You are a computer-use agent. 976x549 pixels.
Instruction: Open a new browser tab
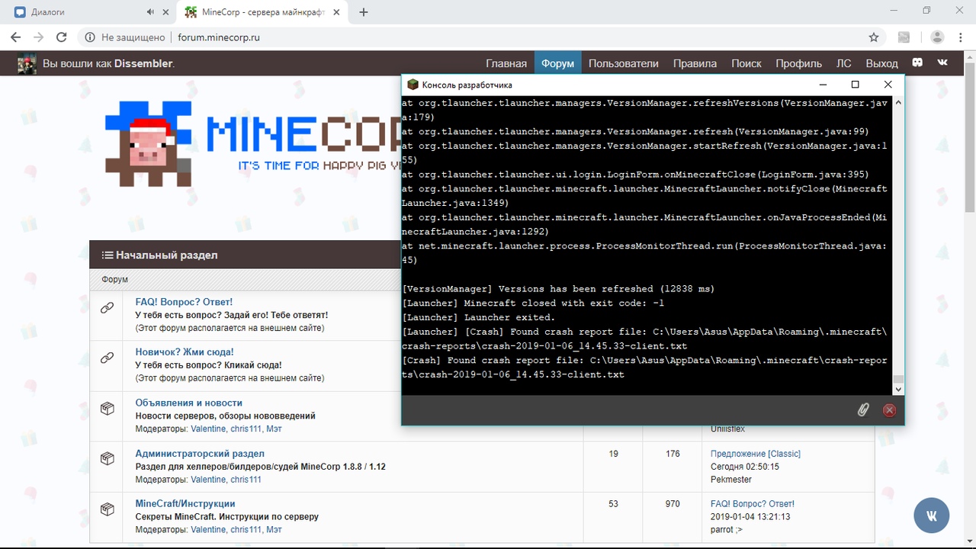point(364,12)
